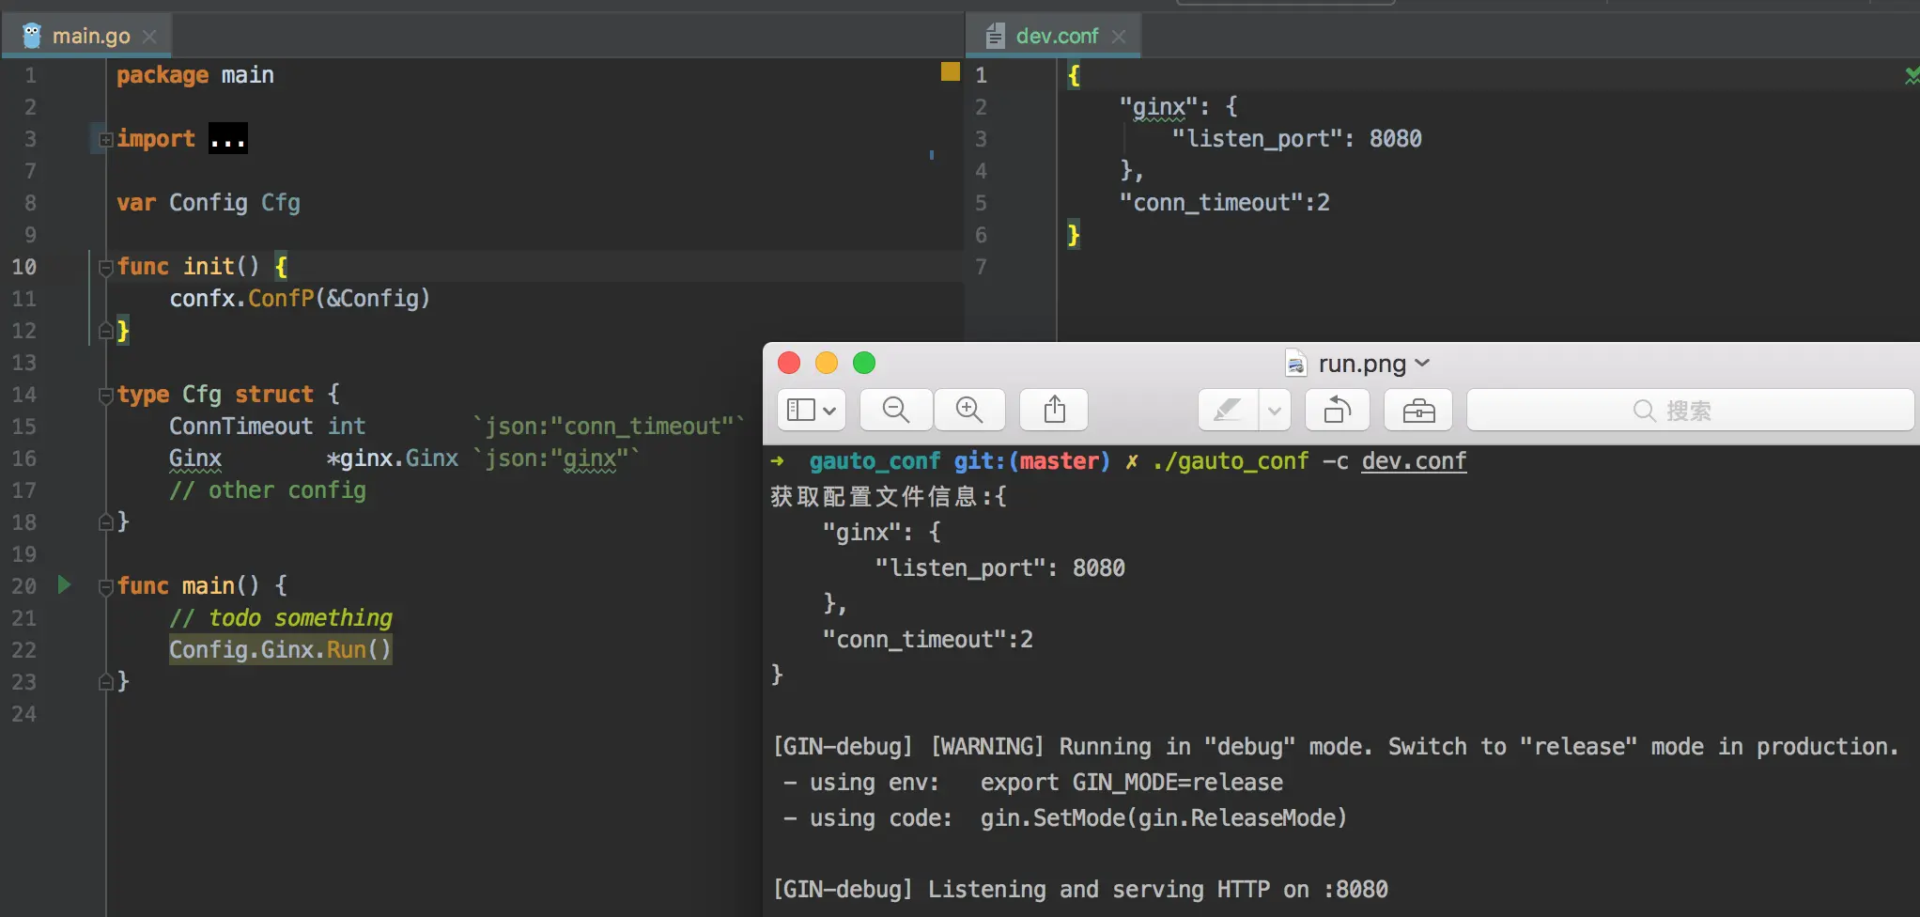The image size is (1920, 917).
Task: Rotate the run.png image
Action: 1338,410
